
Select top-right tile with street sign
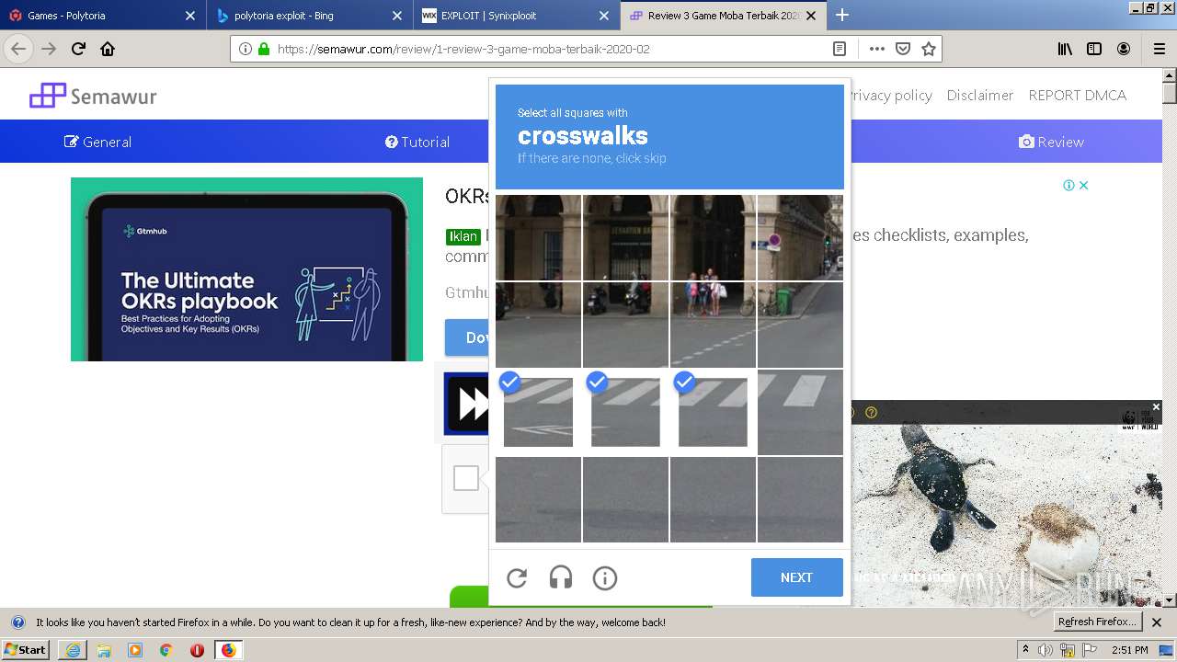800,237
